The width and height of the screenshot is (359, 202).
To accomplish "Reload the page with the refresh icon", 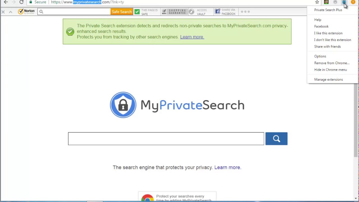I will click(21, 2).
